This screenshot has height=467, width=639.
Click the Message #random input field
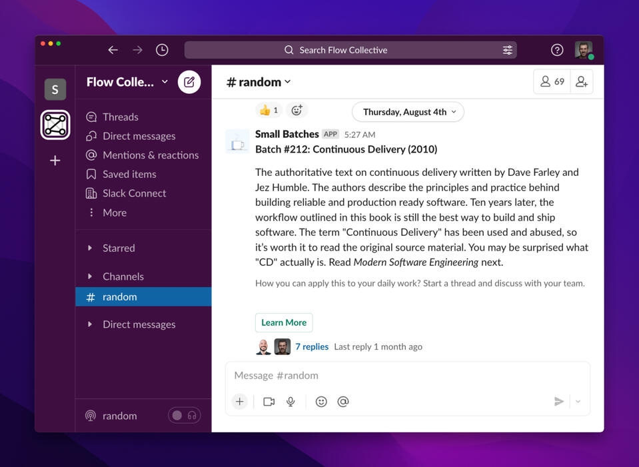point(408,375)
